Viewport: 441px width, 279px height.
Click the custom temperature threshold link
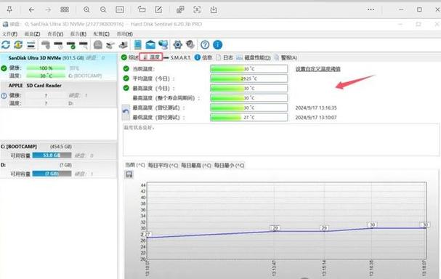click(x=318, y=69)
